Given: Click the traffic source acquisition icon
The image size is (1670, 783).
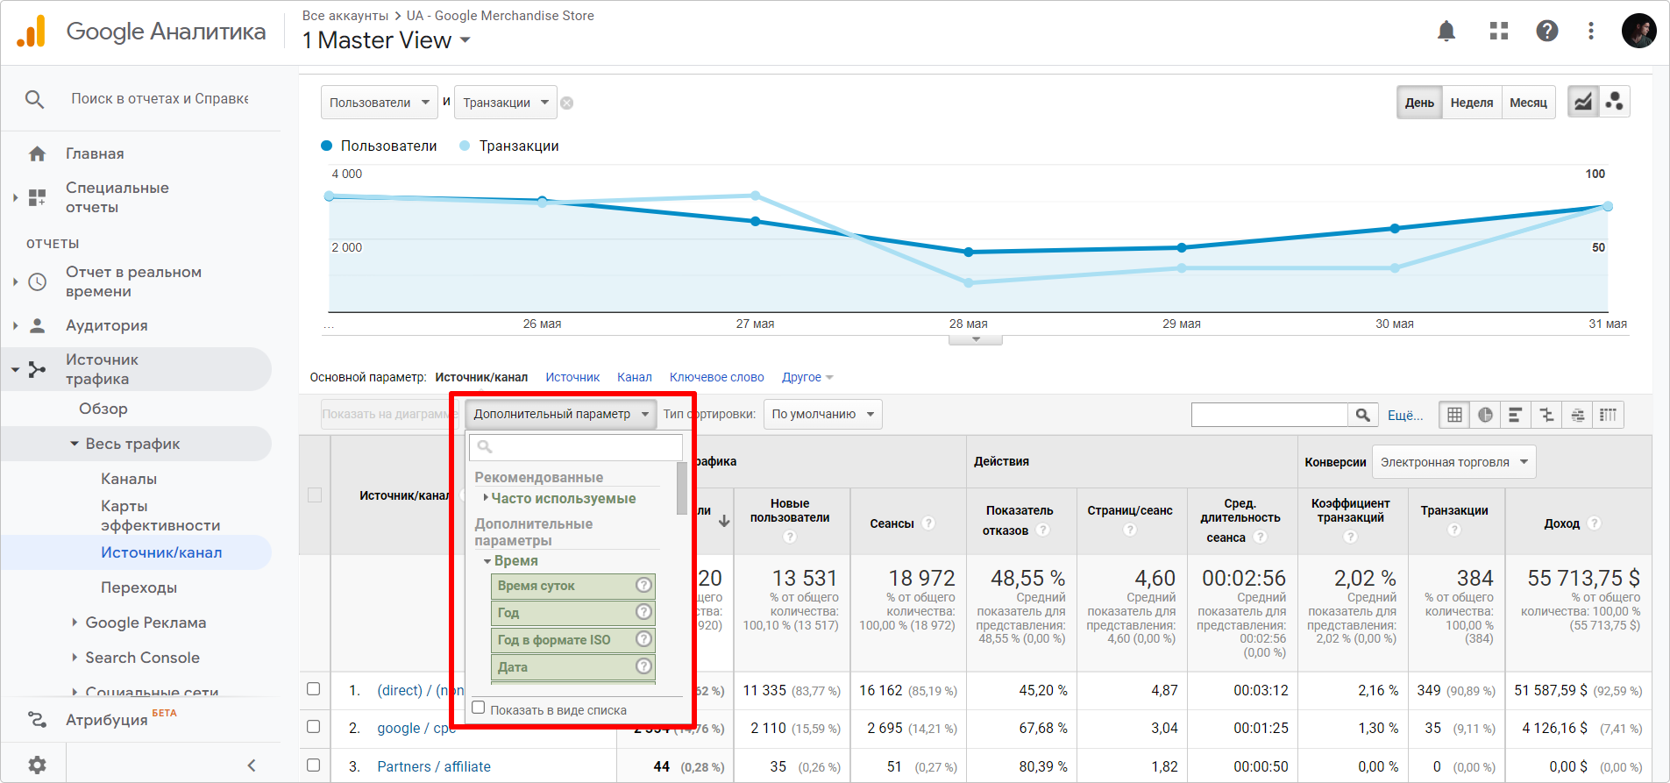Looking at the screenshot, I should pyautogui.click(x=37, y=370).
